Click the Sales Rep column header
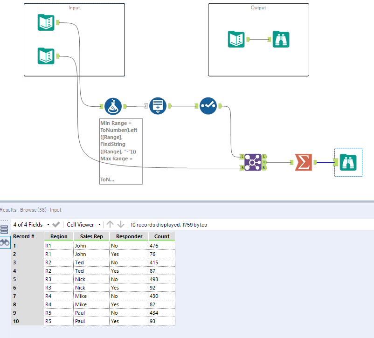The width and height of the screenshot is (374, 338). [x=91, y=236]
